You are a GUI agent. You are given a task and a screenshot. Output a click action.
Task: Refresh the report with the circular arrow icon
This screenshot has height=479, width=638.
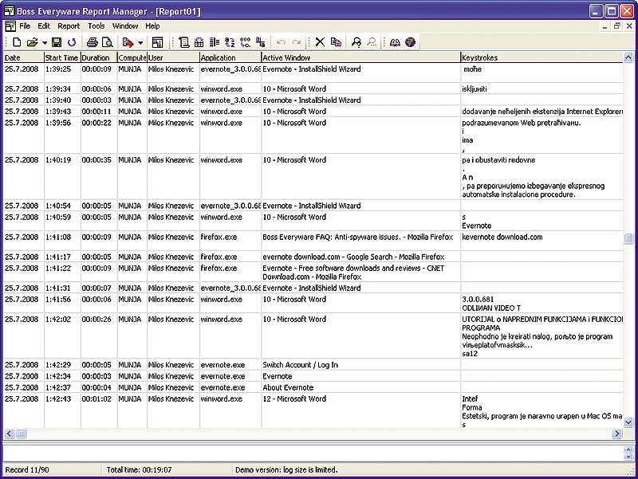click(72, 42)
